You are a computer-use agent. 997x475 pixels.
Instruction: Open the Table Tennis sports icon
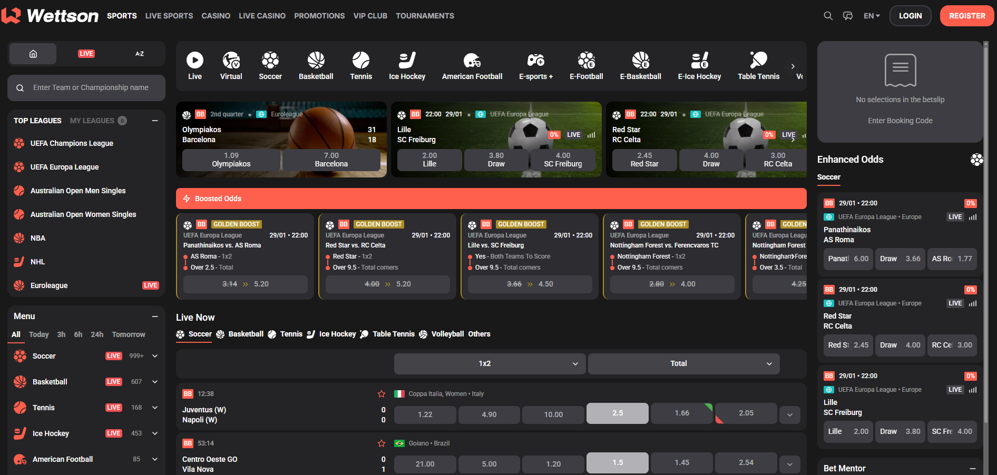758,64
